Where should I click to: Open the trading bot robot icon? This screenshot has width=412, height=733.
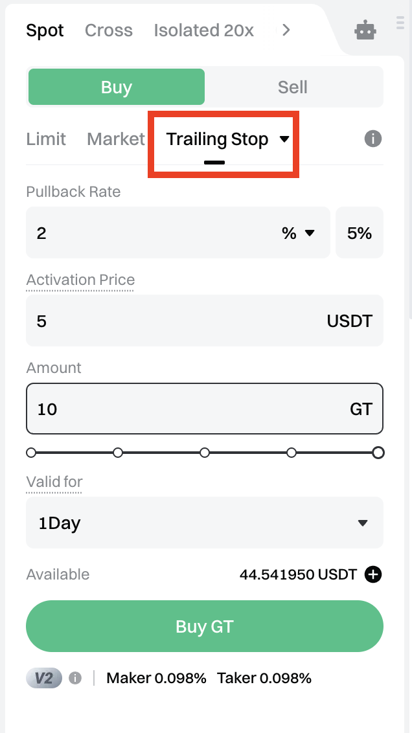[x=365, y=30]
